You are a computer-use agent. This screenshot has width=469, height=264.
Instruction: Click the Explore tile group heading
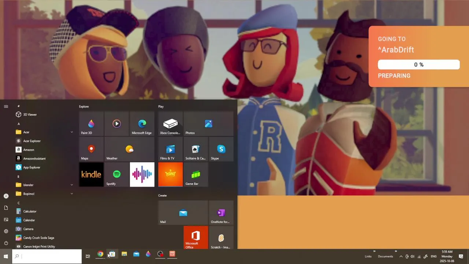coord(84,106)
